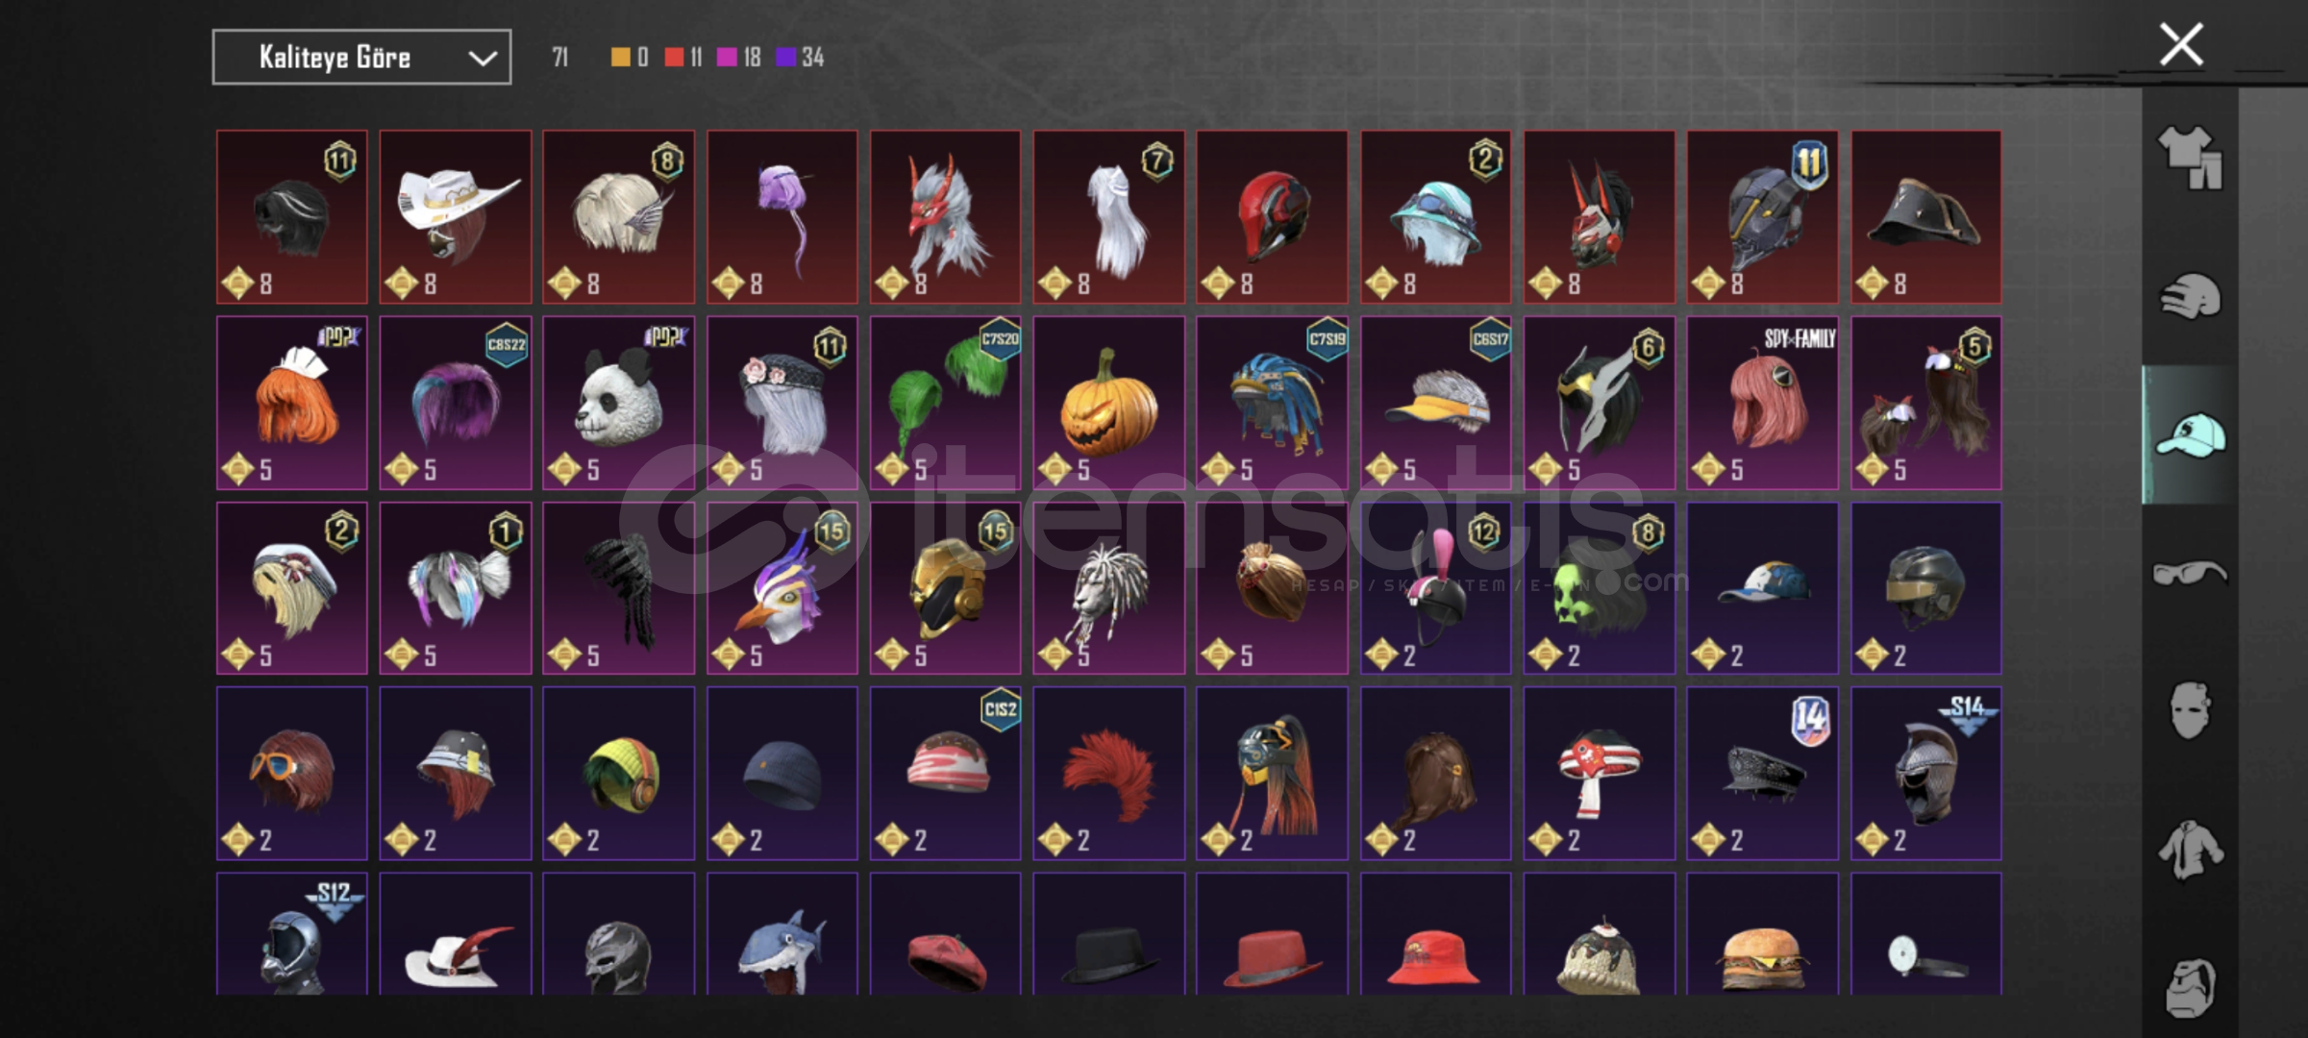The width and height of the screenshot is (2308, 1038).
Task: Open the outfits clothing category icon
Action: tap(2190, 157)
